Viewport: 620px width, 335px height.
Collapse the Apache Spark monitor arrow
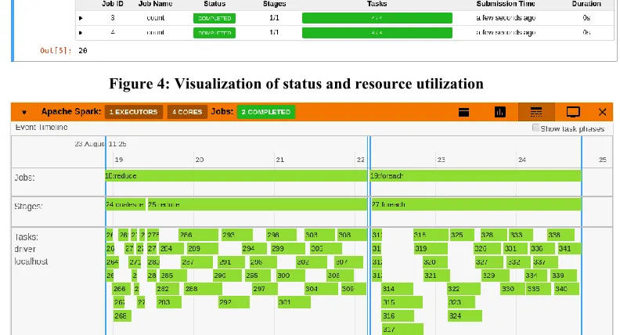click(24, 113)
